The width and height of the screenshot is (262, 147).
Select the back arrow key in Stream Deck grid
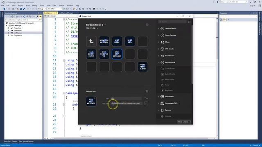pyautogui.click(x=91, y=41)
